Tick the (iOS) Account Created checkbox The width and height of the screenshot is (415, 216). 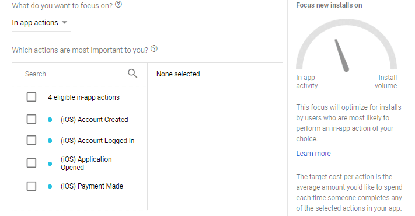(32, 119)
